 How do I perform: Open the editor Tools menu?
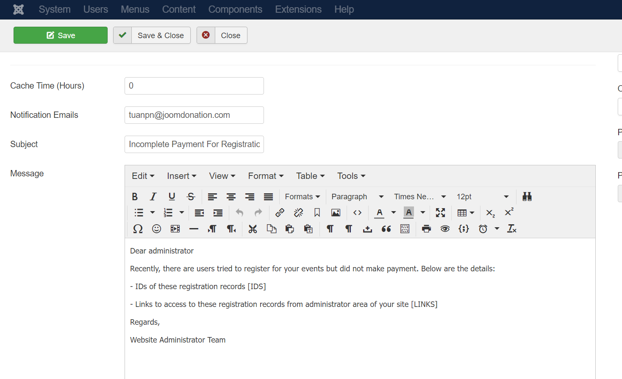[351, 176]
